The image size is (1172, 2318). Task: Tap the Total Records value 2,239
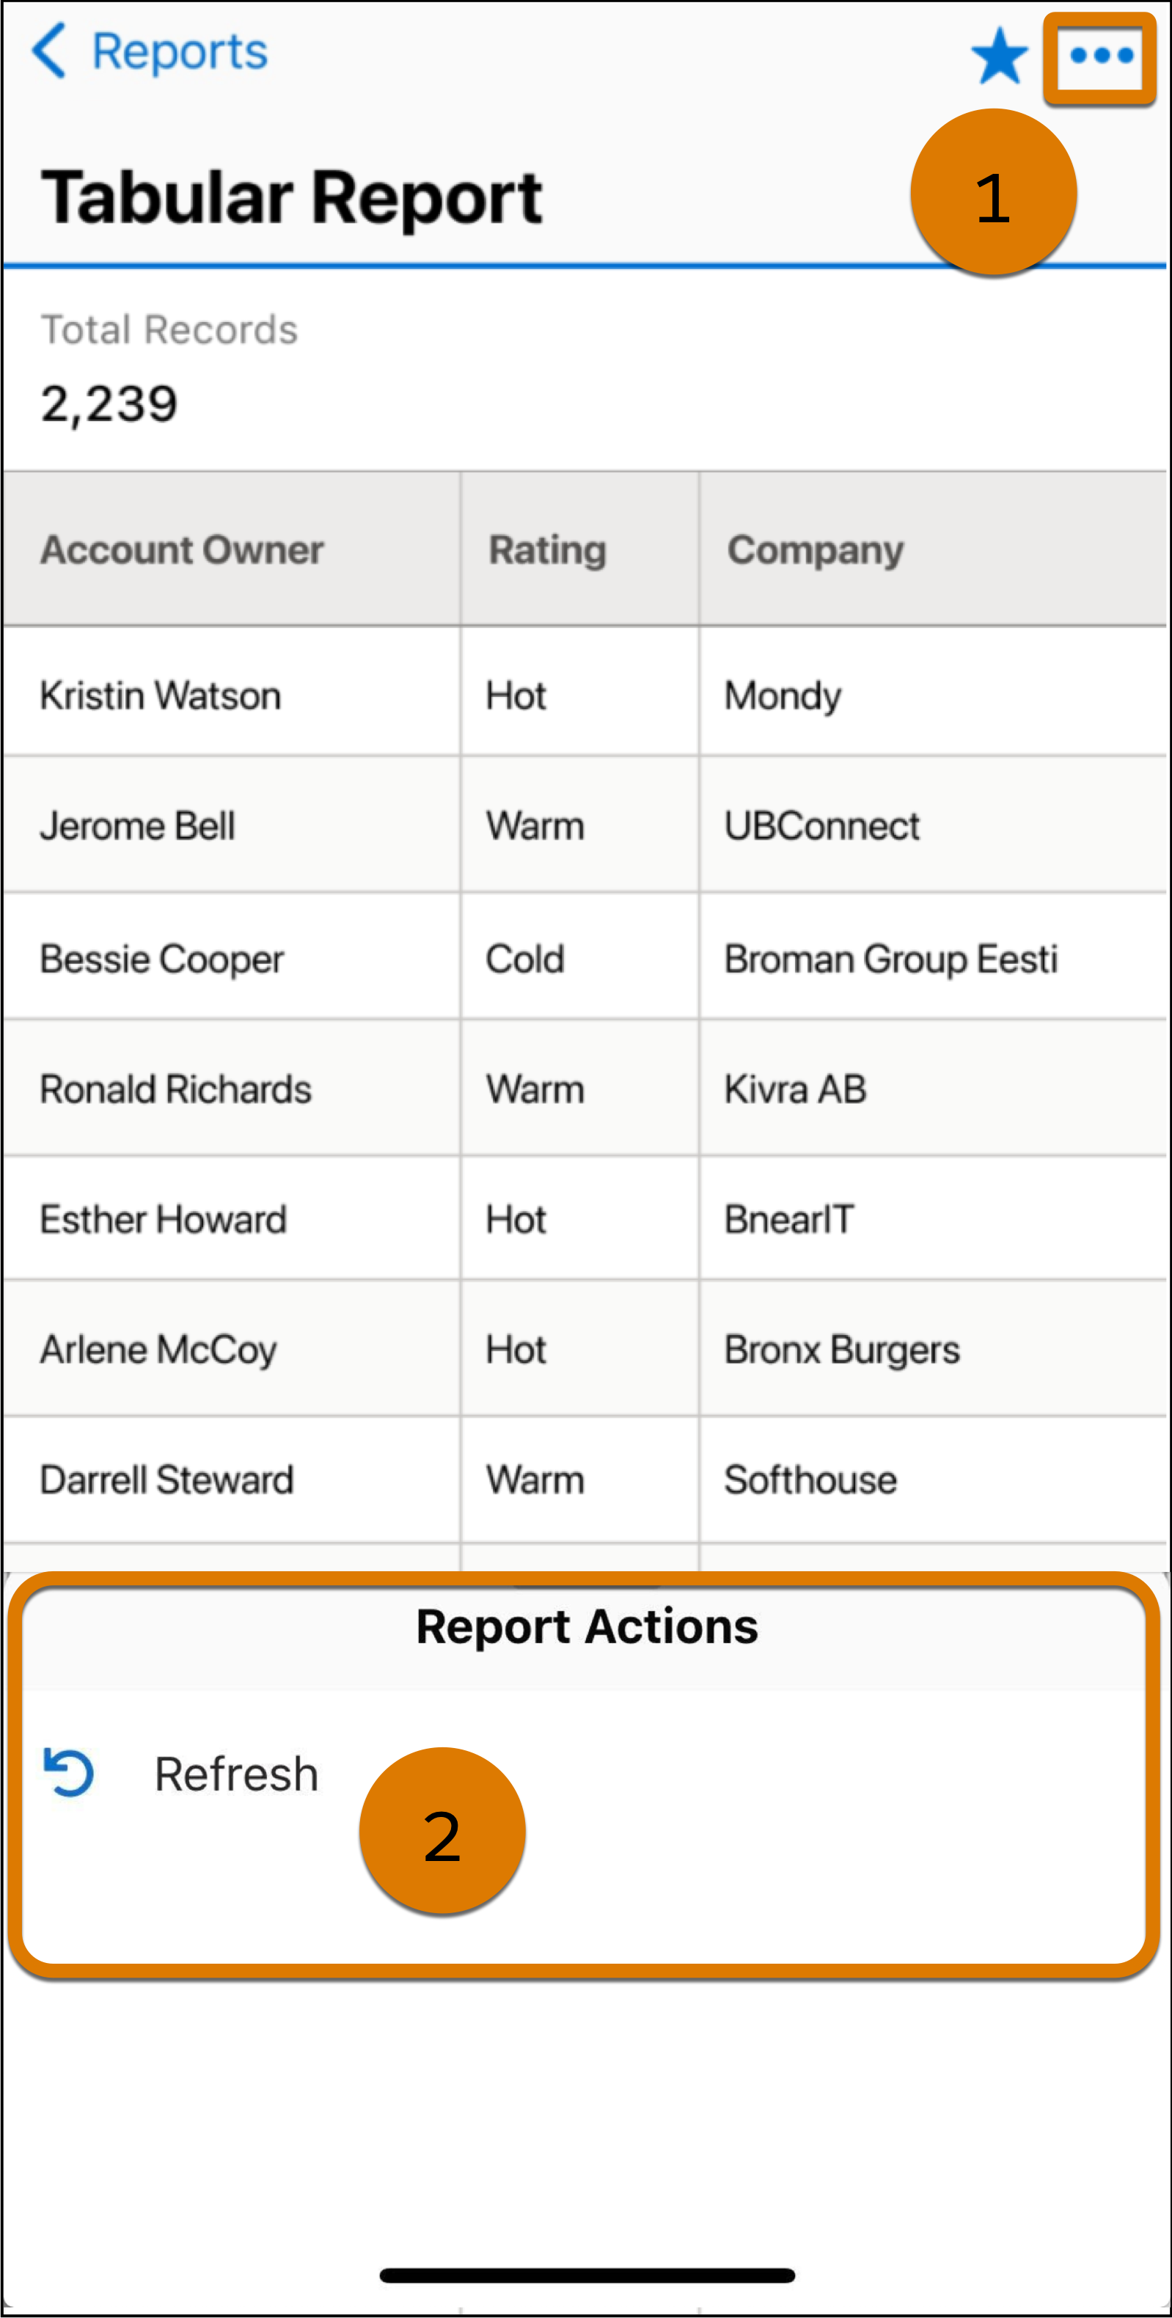point(109,404)
